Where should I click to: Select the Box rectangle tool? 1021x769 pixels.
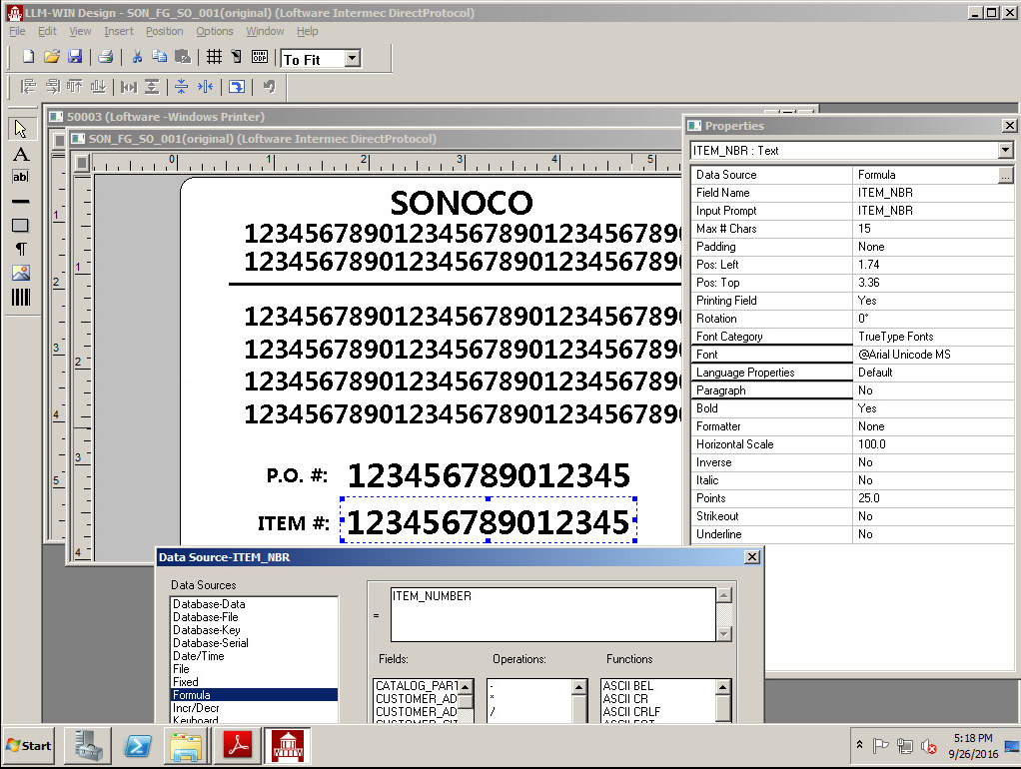point(21,226)
